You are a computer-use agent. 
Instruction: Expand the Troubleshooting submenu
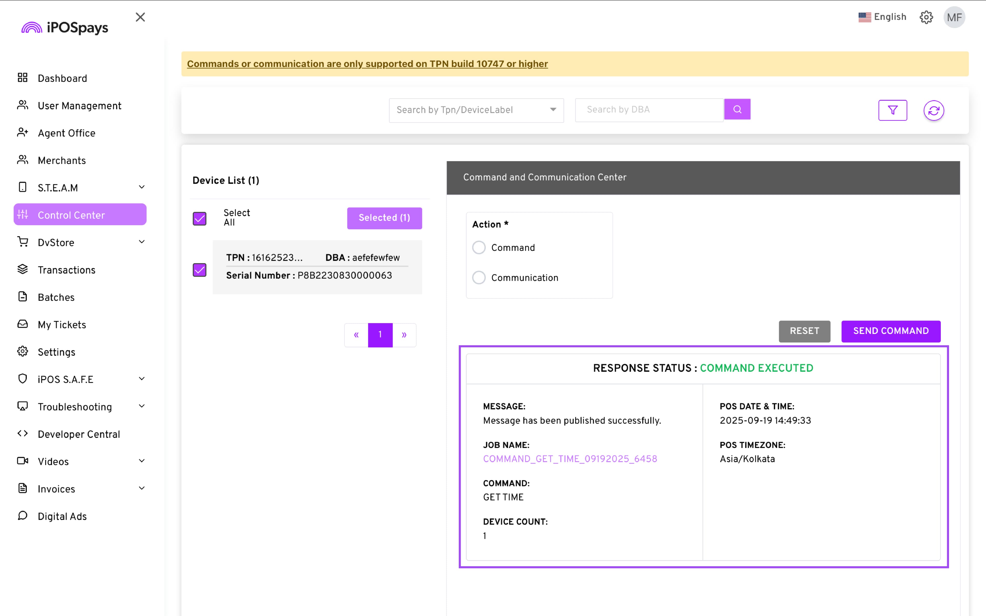pyautogui.click(x=141, y=406)
